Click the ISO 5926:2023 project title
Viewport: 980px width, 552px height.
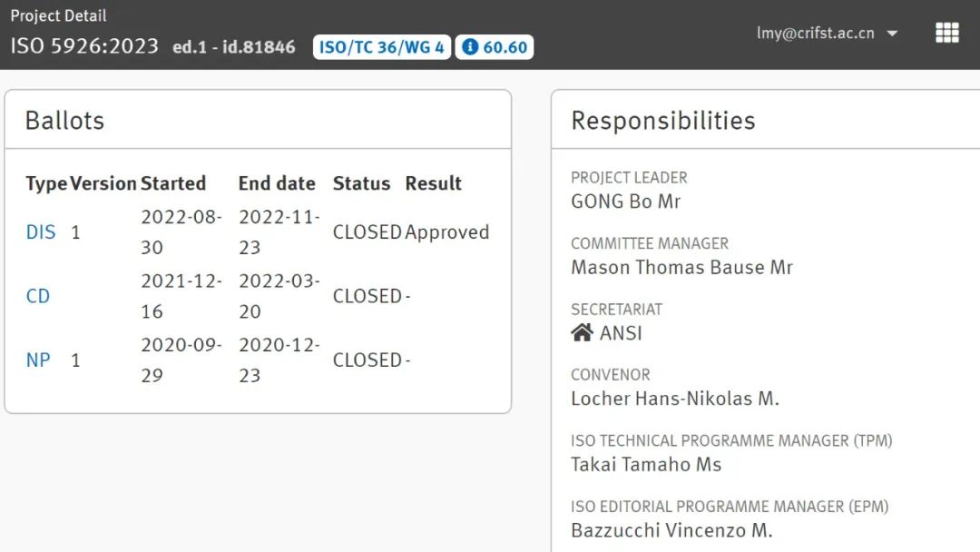coord(84,46)
